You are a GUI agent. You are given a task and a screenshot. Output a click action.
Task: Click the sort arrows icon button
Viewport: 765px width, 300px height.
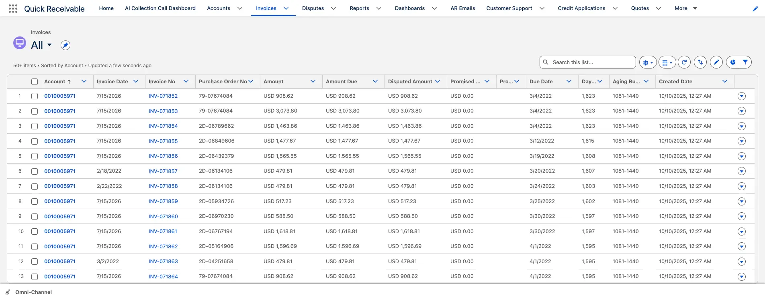click(700, 62)
